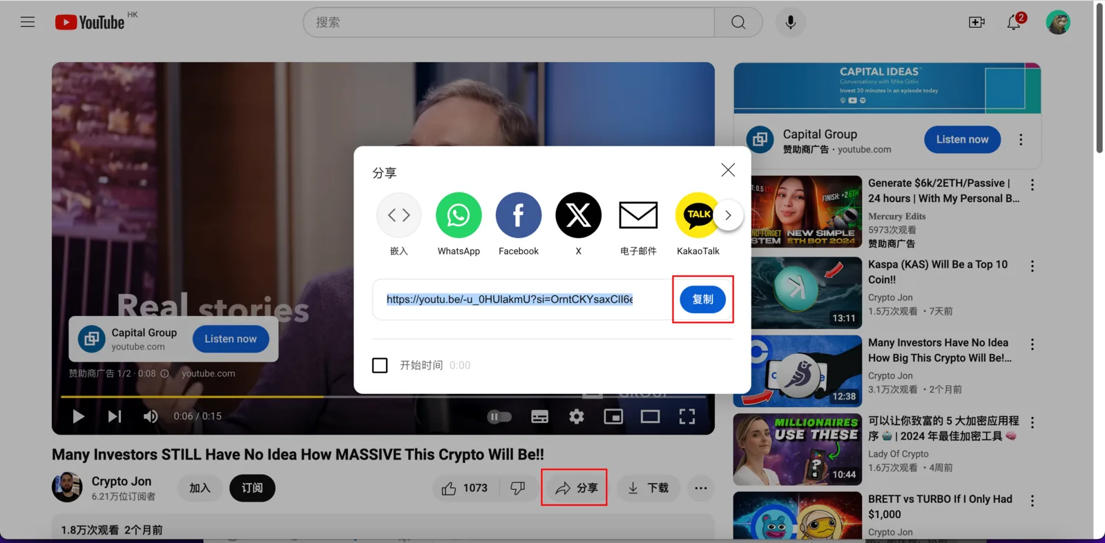Seek on the video progress bar
The width and height of the screenshot is (1105, 543).
(x=383, y=397)
